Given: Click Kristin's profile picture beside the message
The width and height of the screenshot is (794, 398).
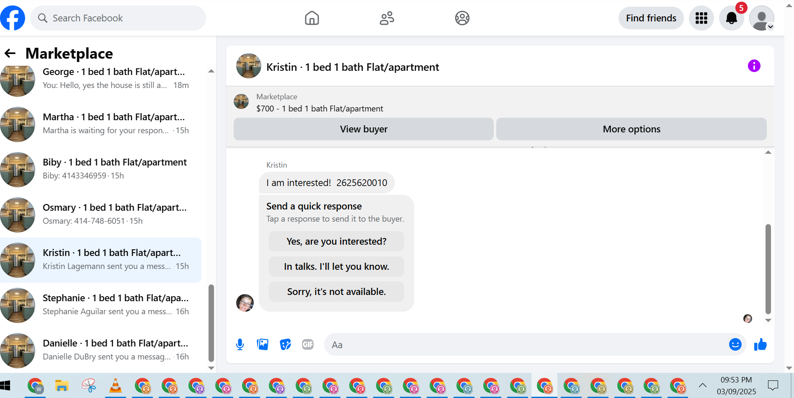Looking at the screenshot, I should click(x=245, y=302).
